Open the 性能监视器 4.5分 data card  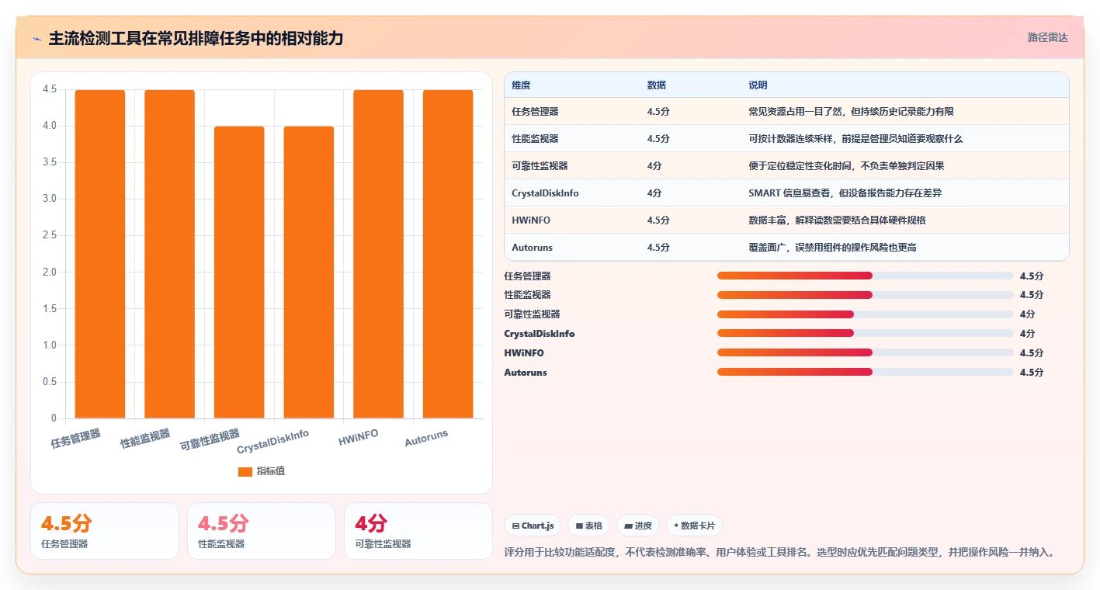(x=262, y=531)
